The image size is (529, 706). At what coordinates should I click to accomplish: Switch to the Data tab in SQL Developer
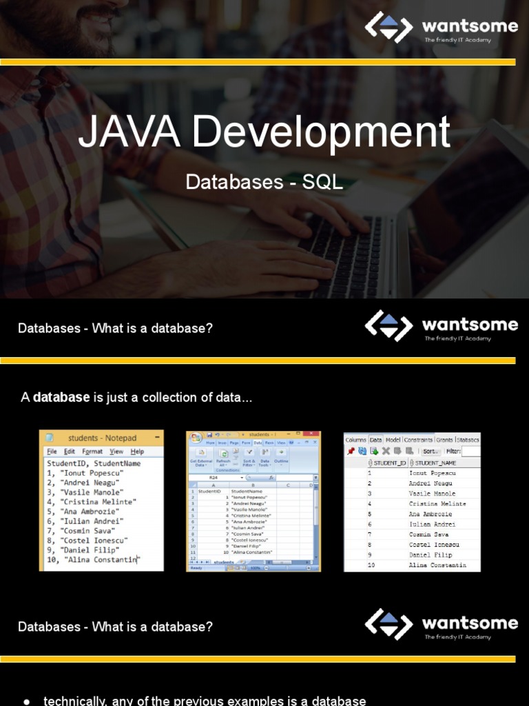[375, 440]
